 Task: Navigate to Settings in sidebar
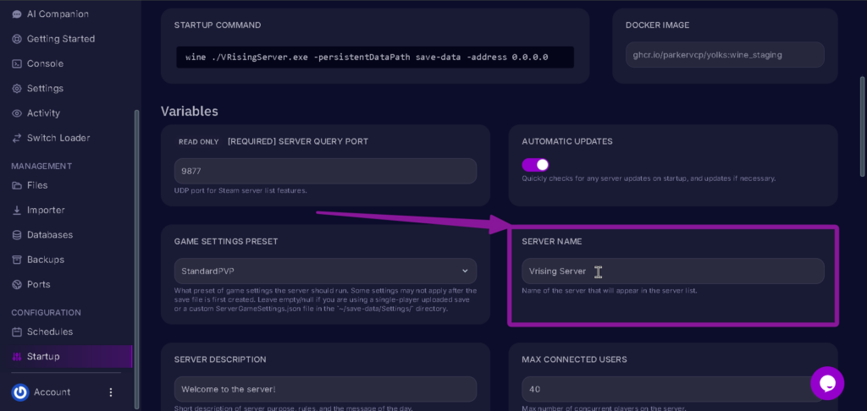pos(46,89)
